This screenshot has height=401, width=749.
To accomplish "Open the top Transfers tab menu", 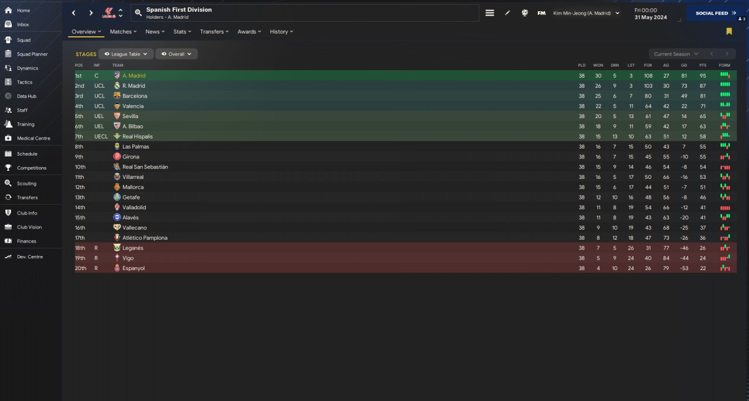I will (214, 32).
